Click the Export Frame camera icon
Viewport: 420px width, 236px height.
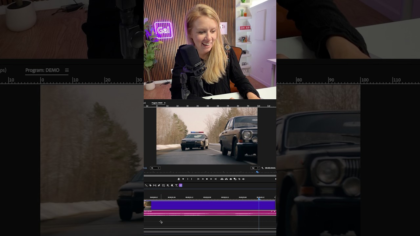[x=231, y=179]
